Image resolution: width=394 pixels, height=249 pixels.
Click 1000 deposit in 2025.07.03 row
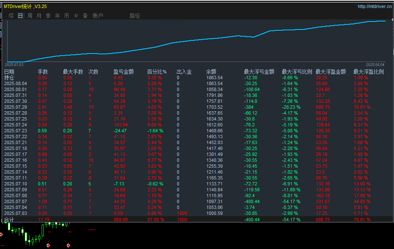pos(182,213)
